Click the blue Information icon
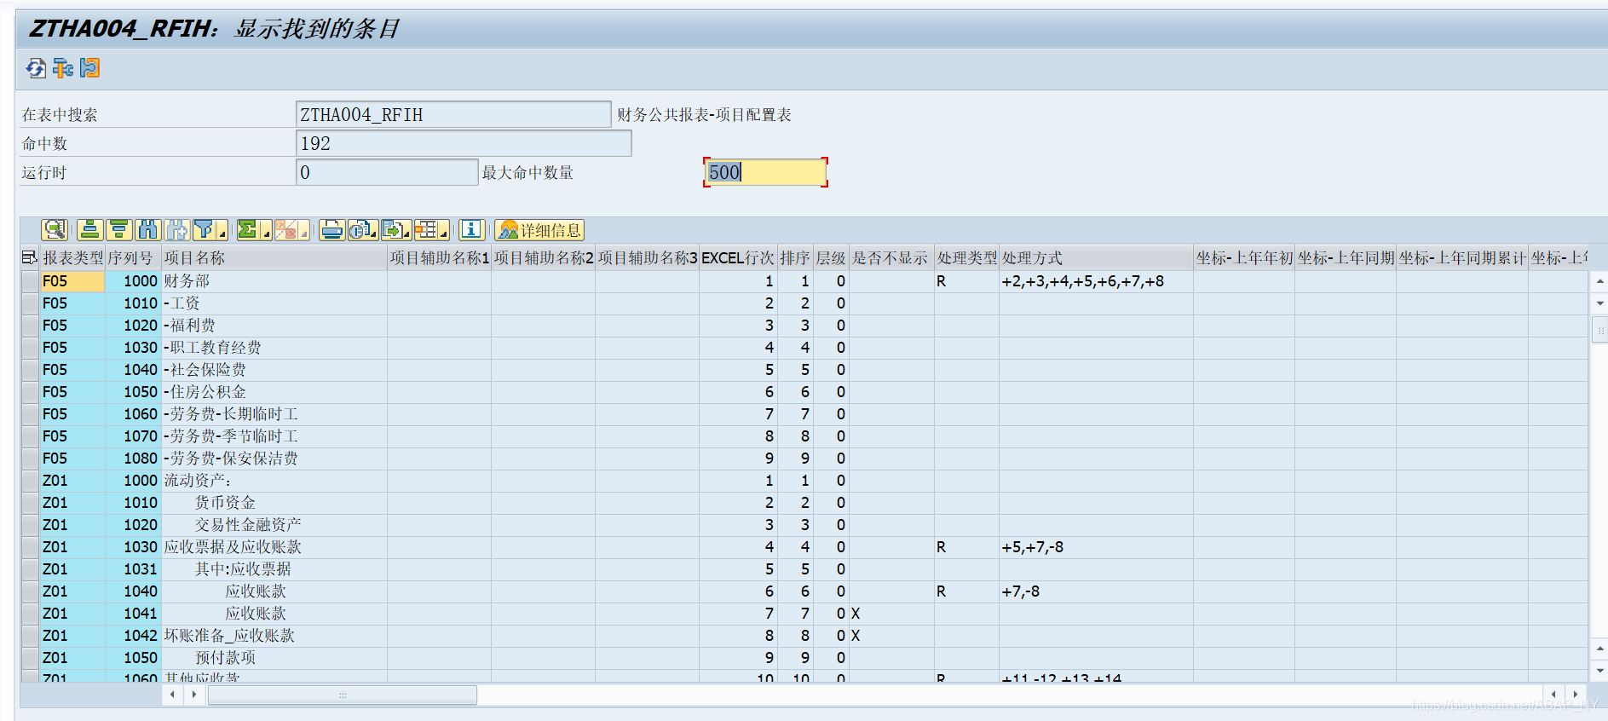Image resolution: width=1608 pixels, height=721 pixels. pyautogui.click(x=472, y=230)
